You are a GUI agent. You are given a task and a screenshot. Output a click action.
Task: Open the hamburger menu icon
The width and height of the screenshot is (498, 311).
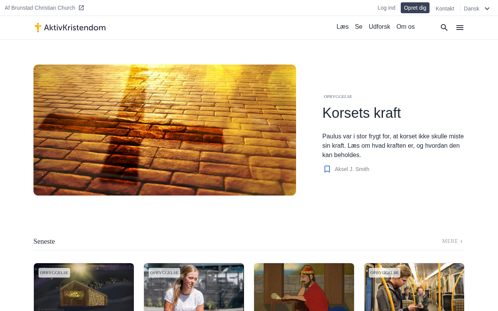click(459, 28)
